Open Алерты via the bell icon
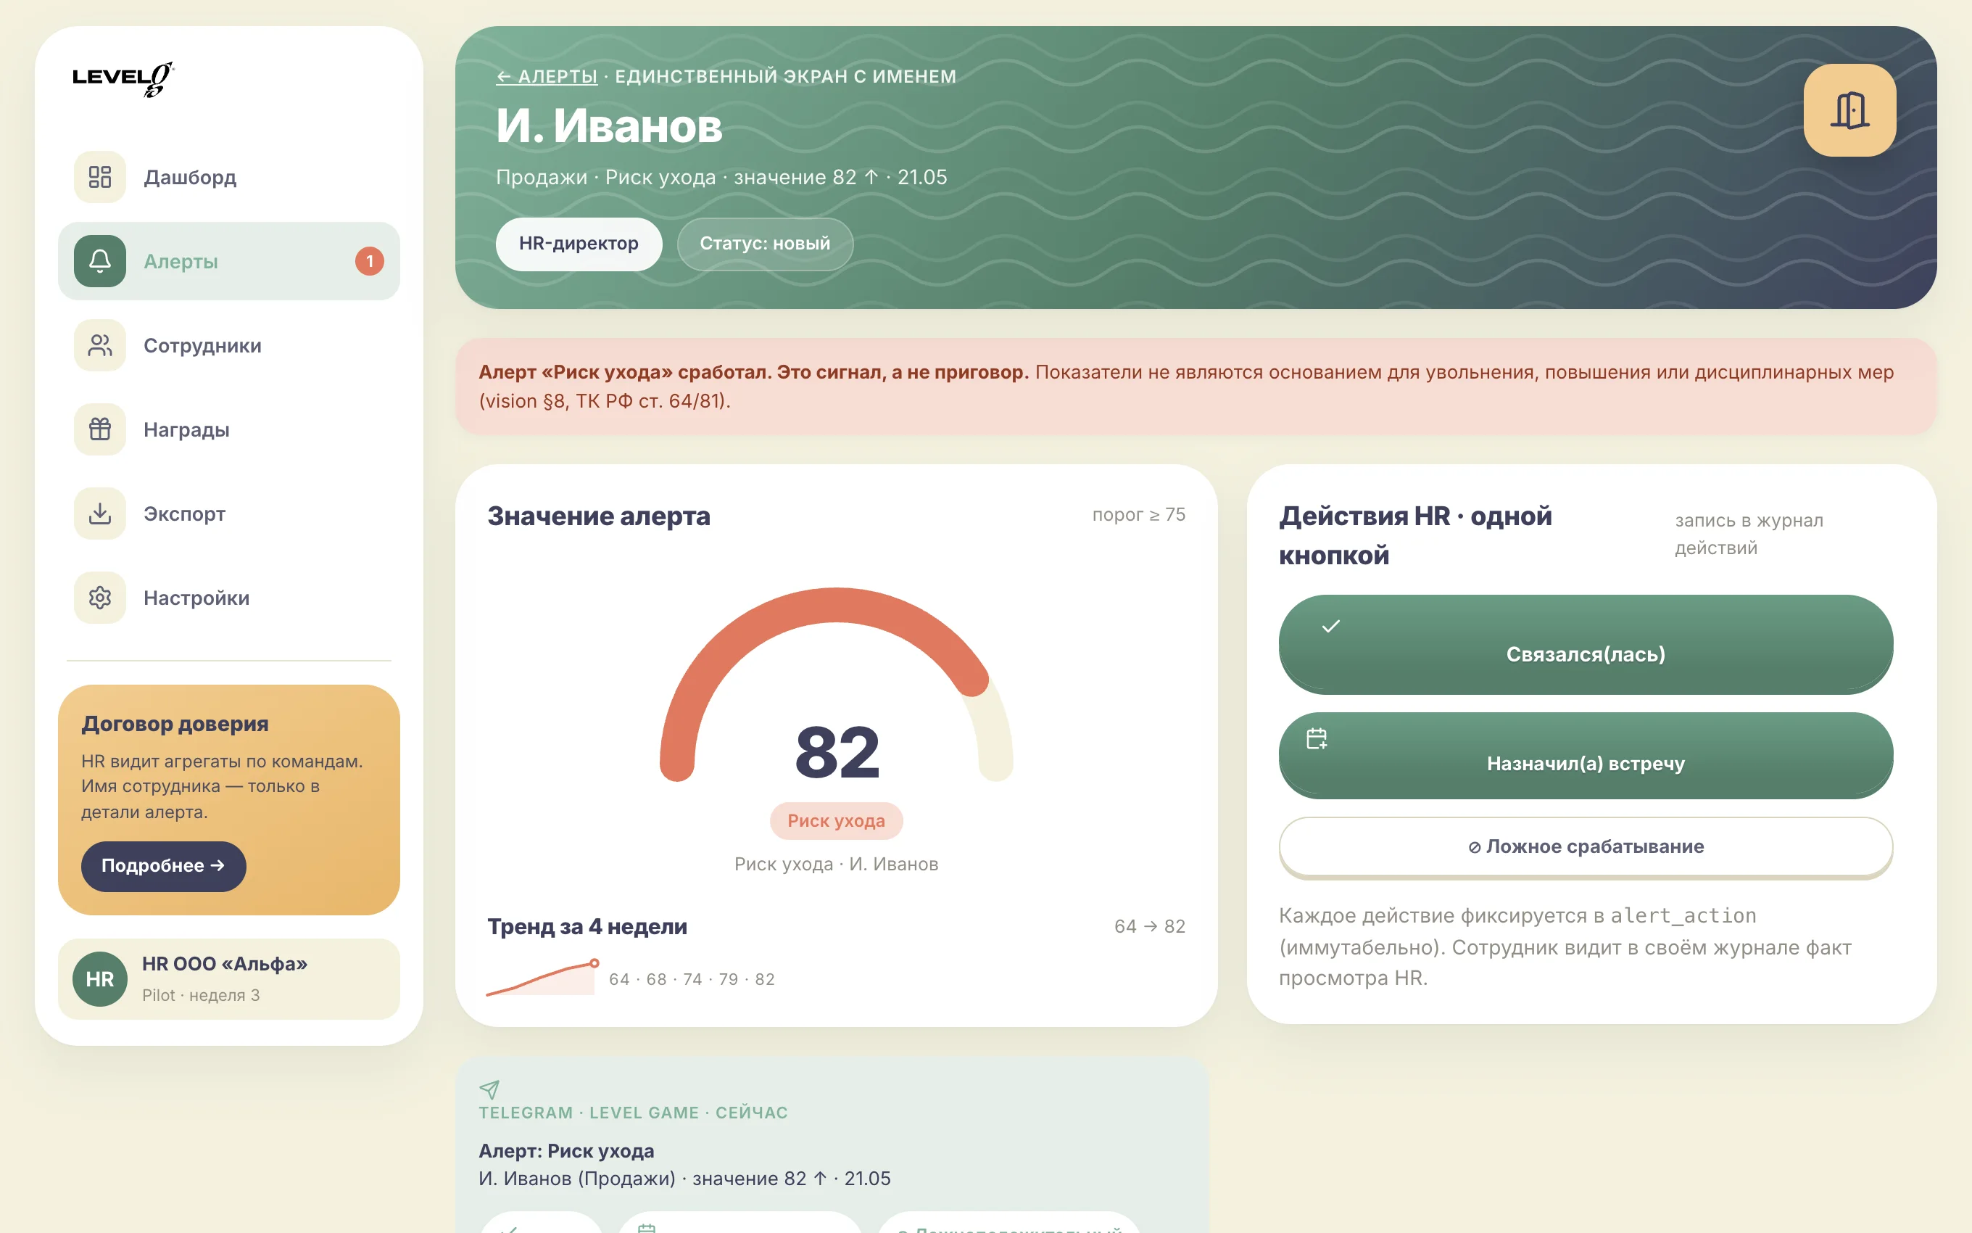The height and width of the screenshot is (1233, 1972). pyautogui.click(x=99, y=261)
